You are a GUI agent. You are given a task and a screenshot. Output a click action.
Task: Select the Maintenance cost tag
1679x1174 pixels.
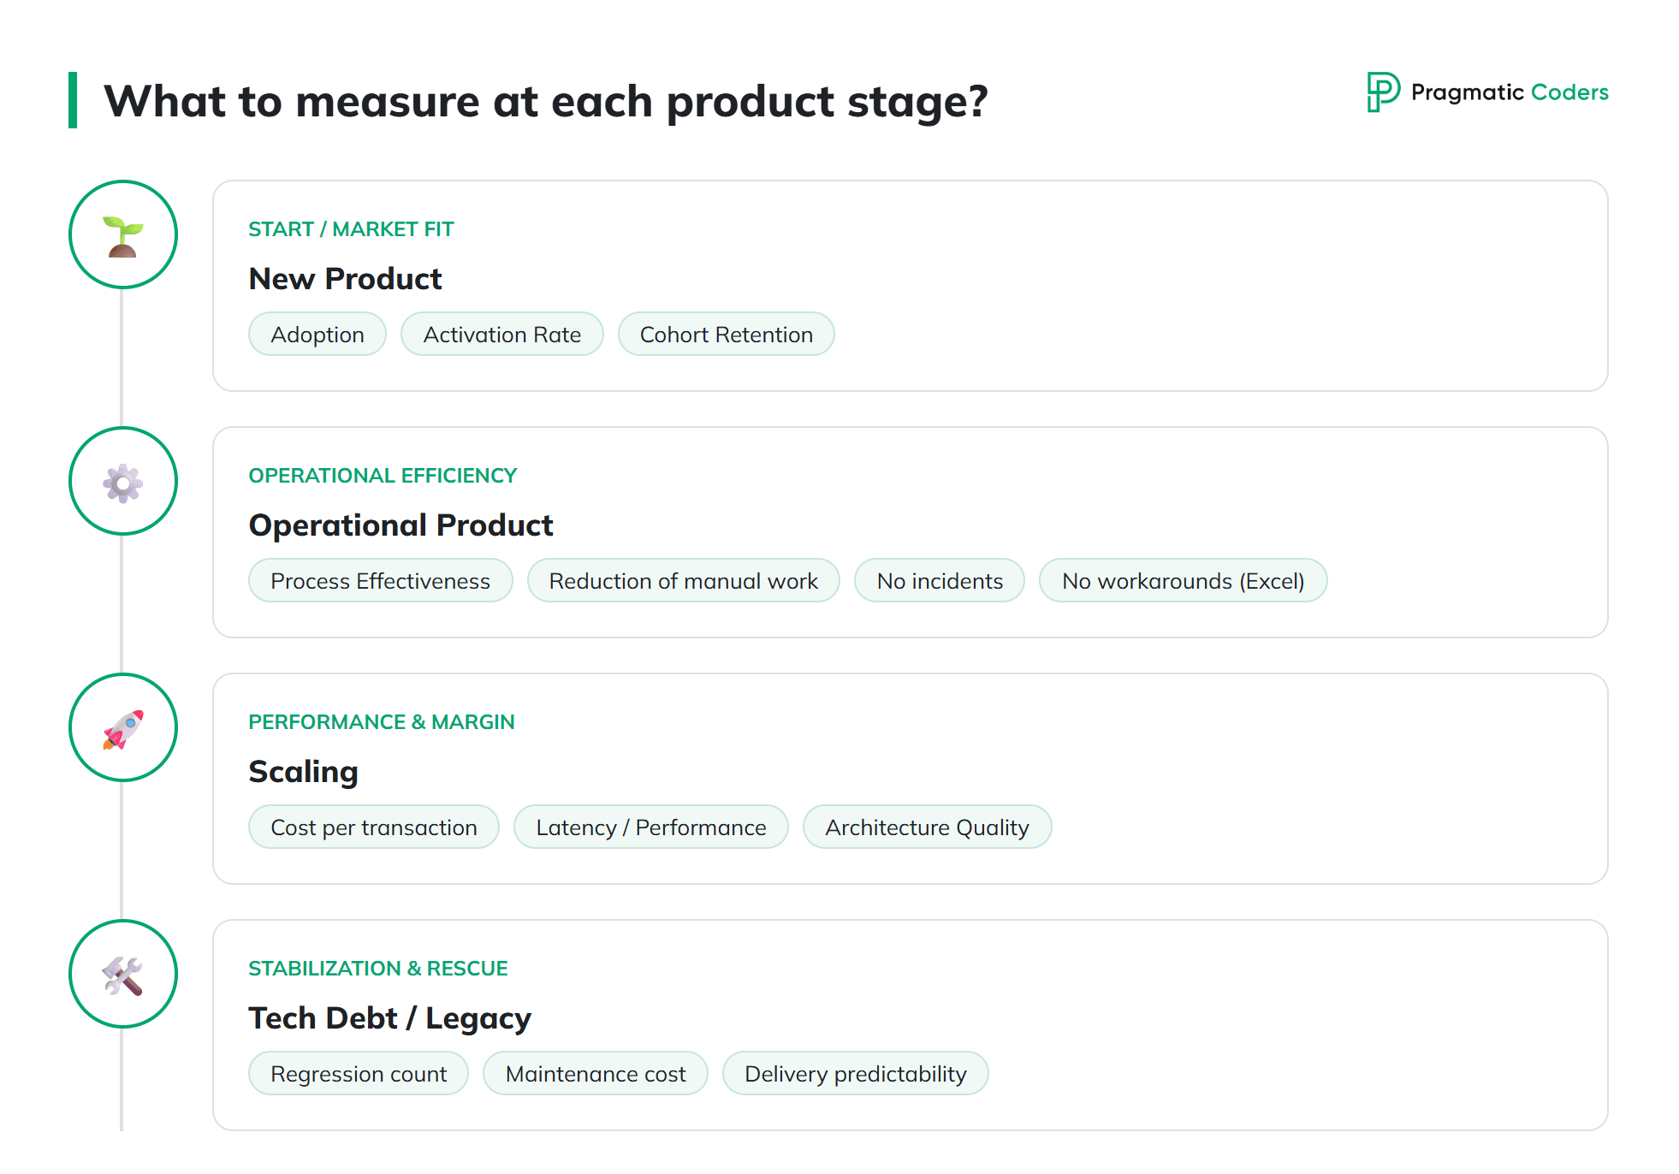click(596, 1074)
